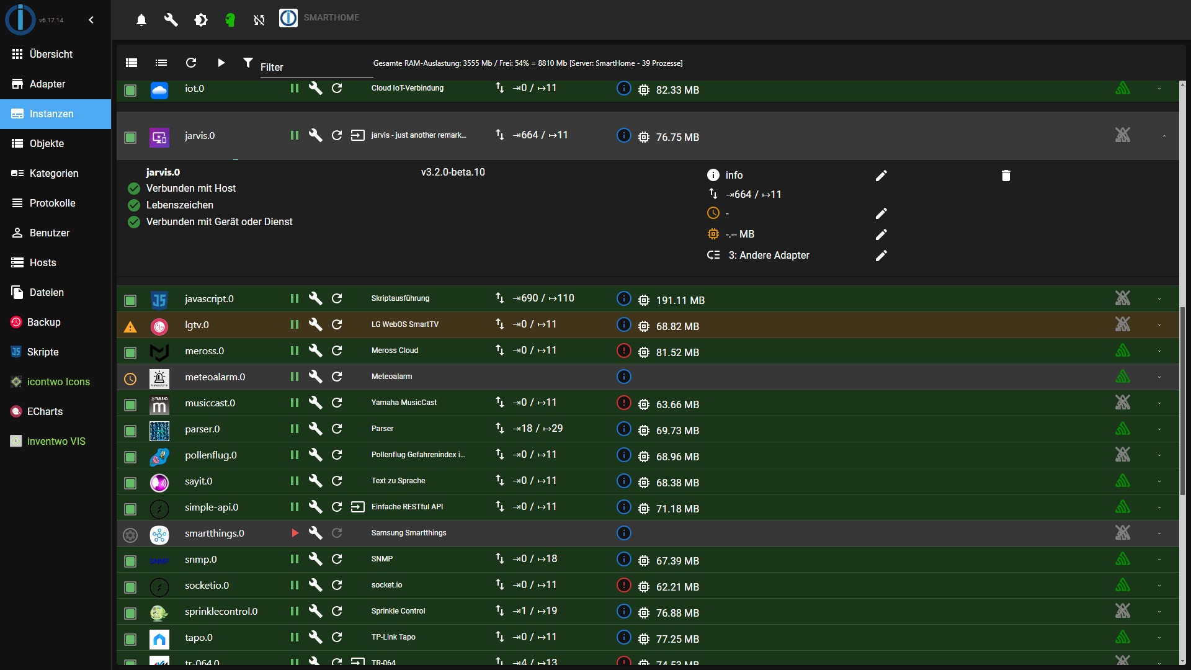
Task: Show info for jarvis.0 row
Action: (624, 135)
